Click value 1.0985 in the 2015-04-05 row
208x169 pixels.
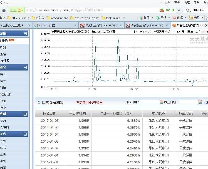point(84,128)
